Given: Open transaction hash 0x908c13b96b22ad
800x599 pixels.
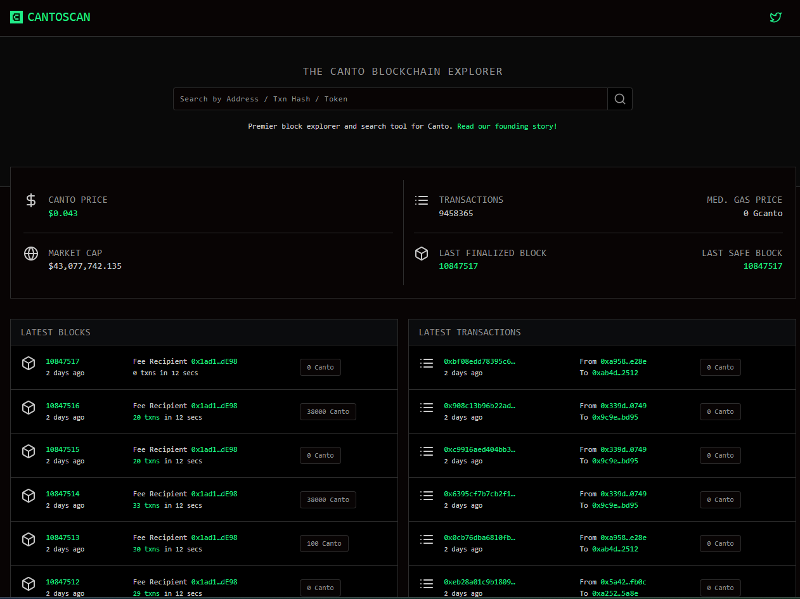Looking at the screenshot, I should click(480, 406).
